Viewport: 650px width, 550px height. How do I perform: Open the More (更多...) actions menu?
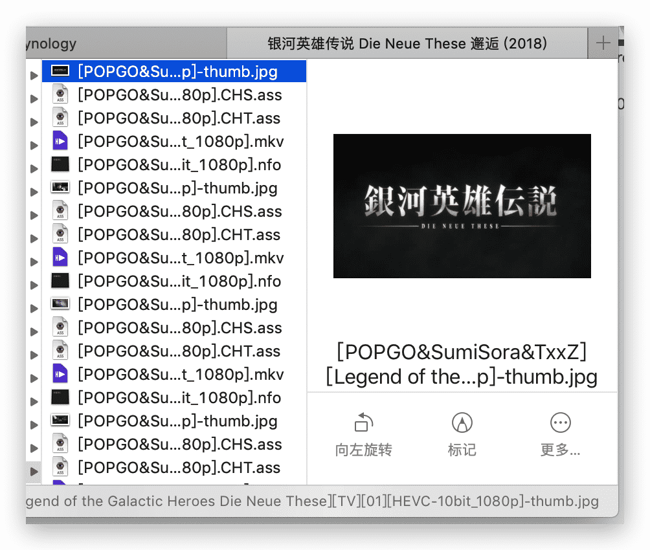point(560,423)
